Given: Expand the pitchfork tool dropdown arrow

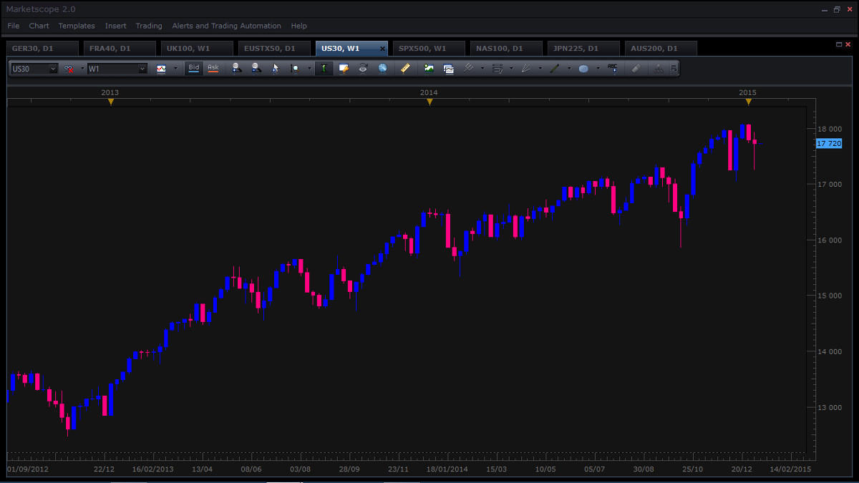Looking at the screenshot, I should coord(482,69).
